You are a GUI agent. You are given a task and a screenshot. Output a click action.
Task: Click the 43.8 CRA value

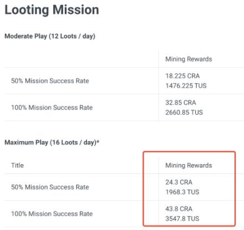179,209
